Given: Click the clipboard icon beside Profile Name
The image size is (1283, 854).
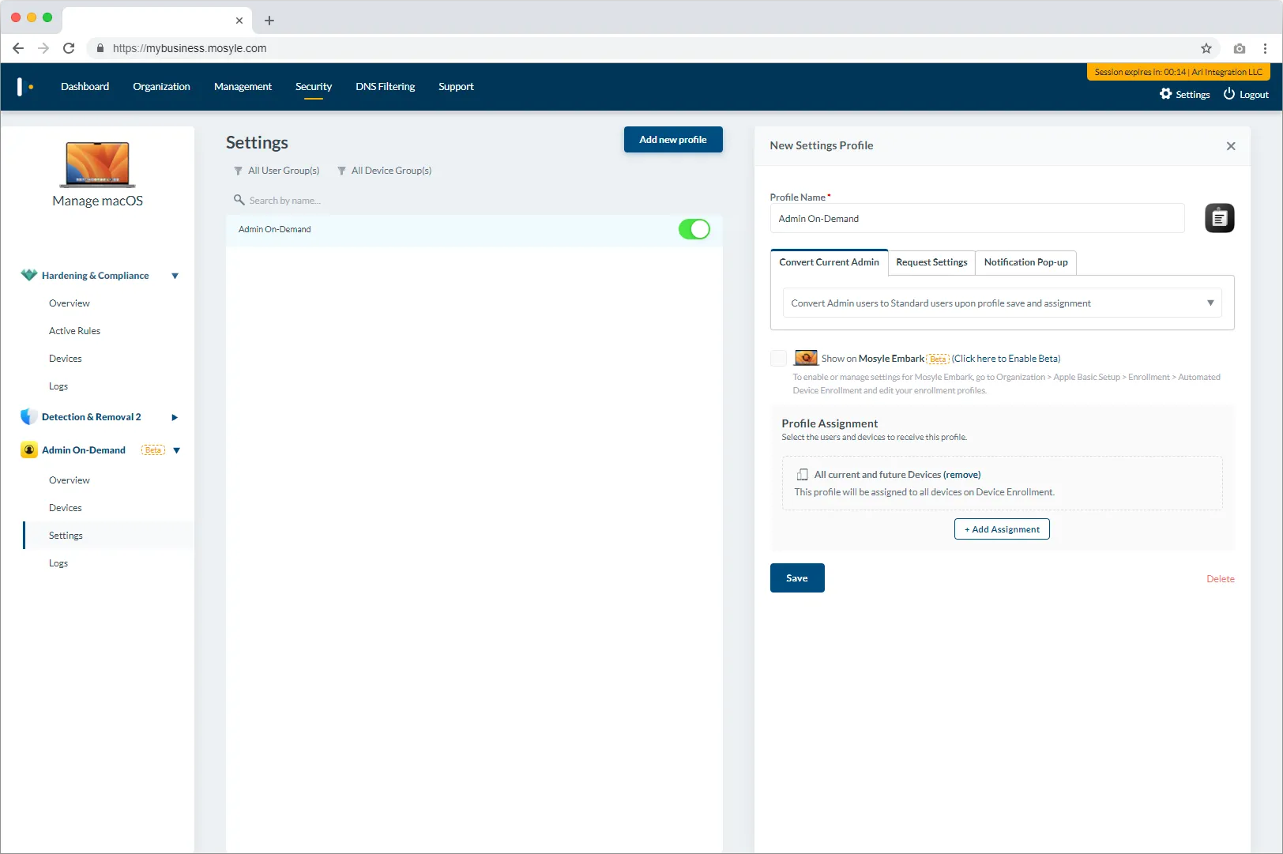Looking at the screenshot, I should tap(1219, 218).
